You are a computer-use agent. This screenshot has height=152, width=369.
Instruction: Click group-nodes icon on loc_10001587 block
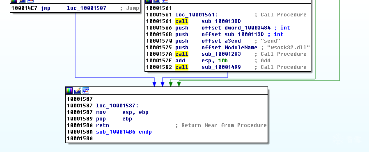86,91
